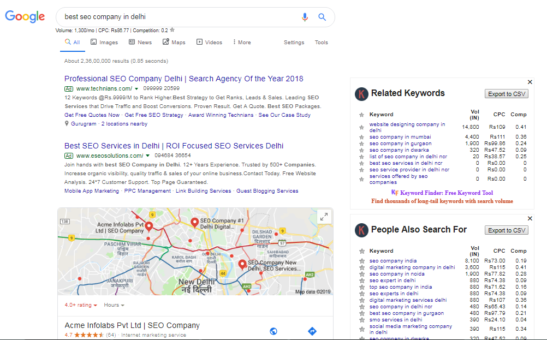
Task: Switch to Maps tab
Action: 174,42
